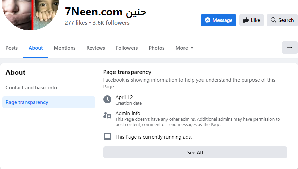Switch to the Posts tab
This screenshot has height=169, width=298.
click(12, 48)
